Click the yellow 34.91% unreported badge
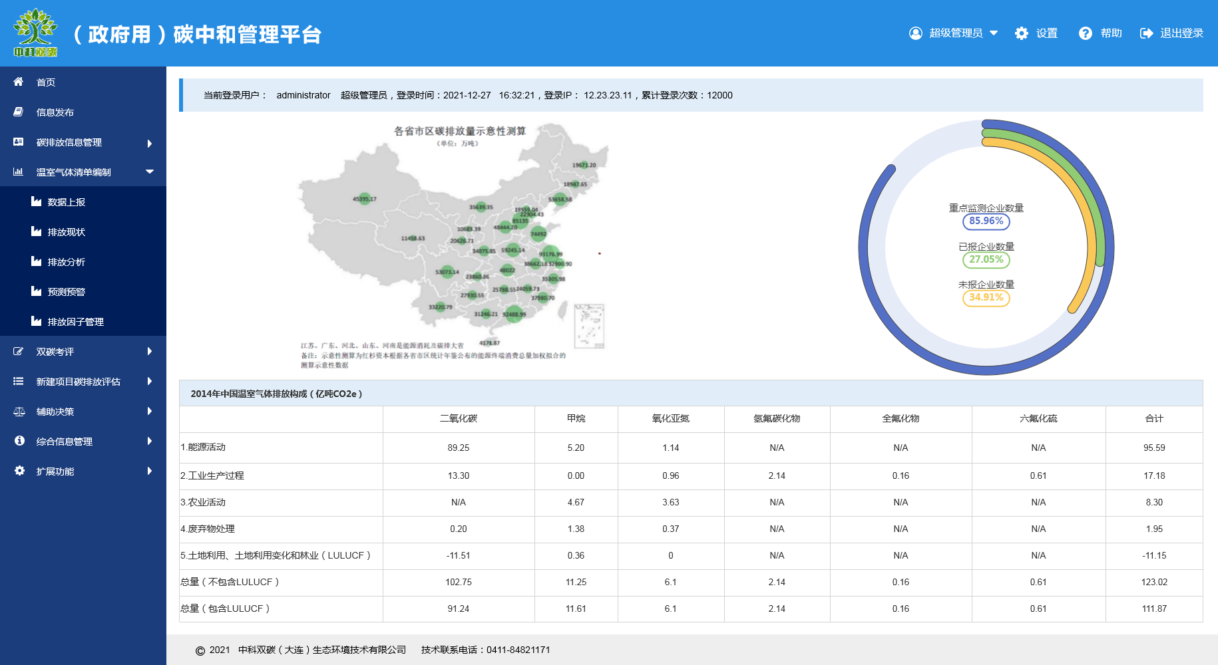 (986, 298)
